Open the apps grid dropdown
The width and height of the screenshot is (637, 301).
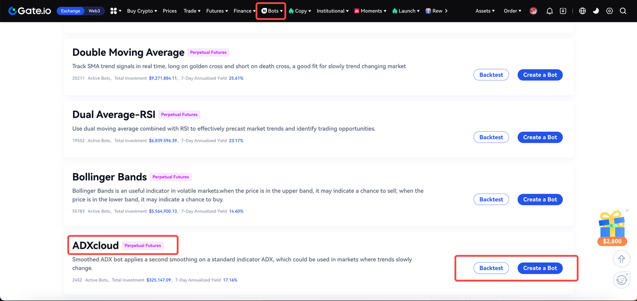115,11
